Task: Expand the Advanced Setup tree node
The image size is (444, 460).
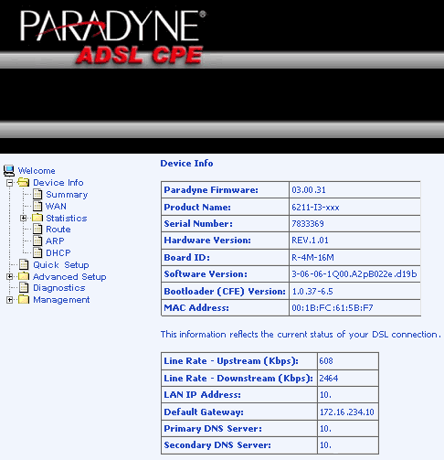Action: 10,276
